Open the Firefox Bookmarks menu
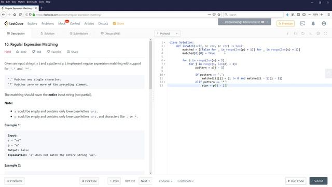Screen dimensions: 332x187 (x=32, y=2)
